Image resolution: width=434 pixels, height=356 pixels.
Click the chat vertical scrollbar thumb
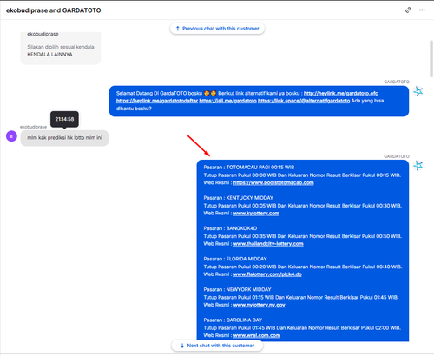431,59
